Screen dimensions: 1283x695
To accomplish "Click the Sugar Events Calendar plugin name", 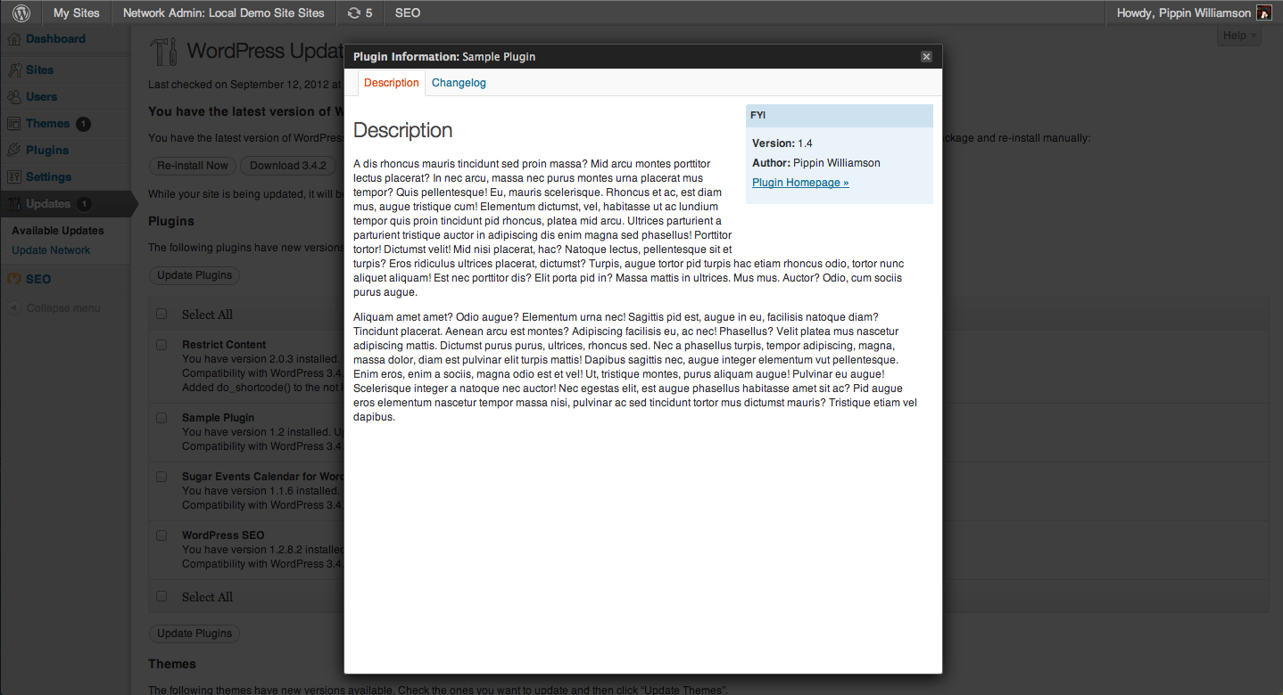I will 263,477.
